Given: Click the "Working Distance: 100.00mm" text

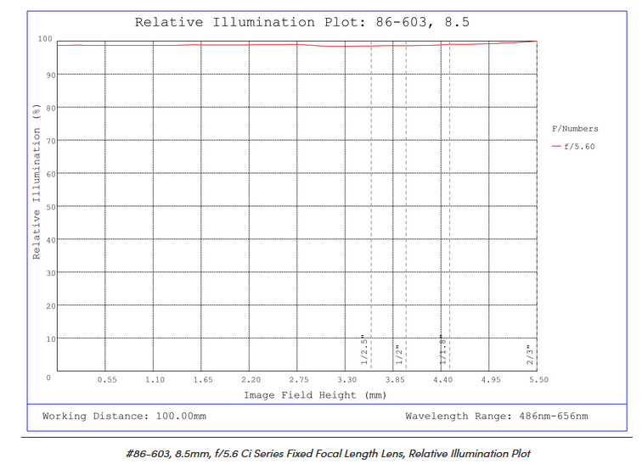Looking at the screenshot, I should 124,416.
